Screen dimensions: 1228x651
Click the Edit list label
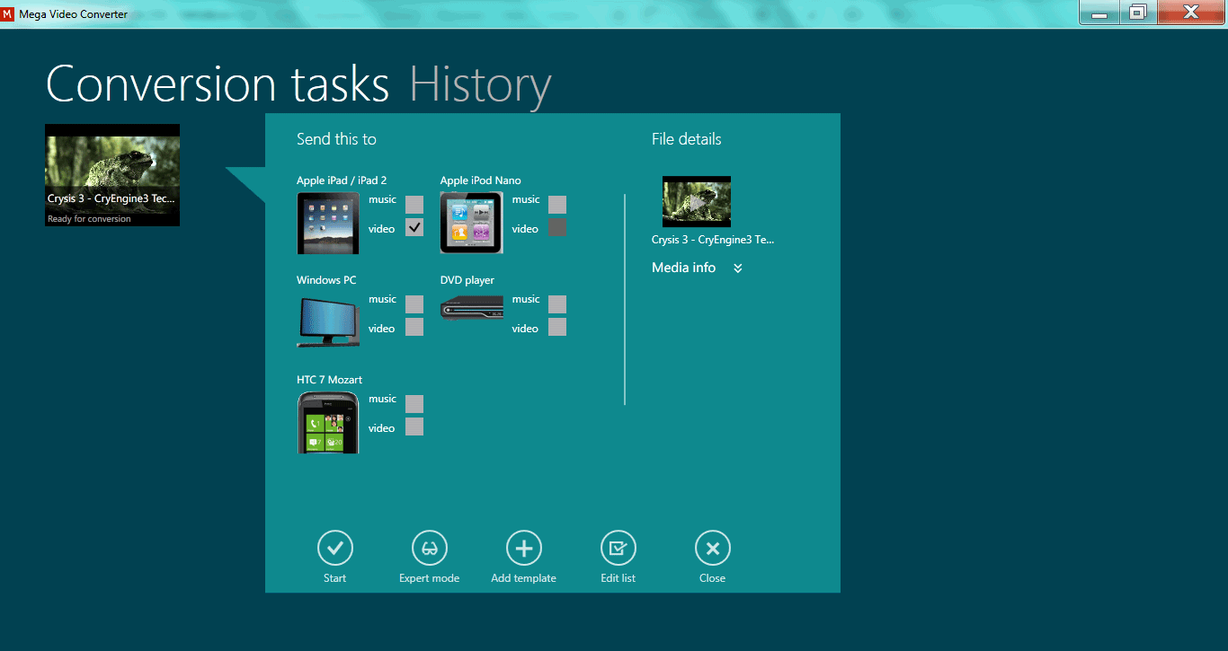618,578
